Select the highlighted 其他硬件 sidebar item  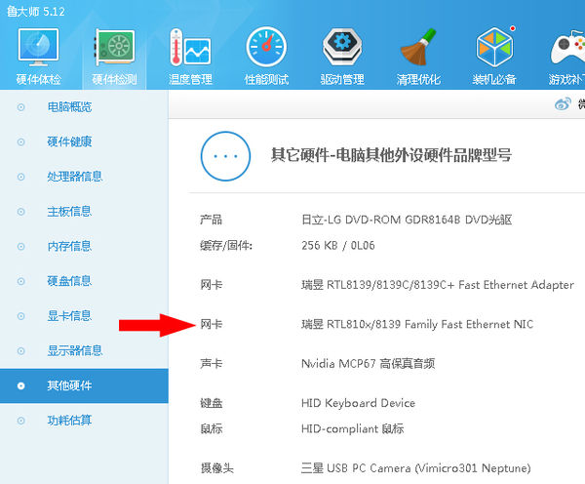point(84,385)
